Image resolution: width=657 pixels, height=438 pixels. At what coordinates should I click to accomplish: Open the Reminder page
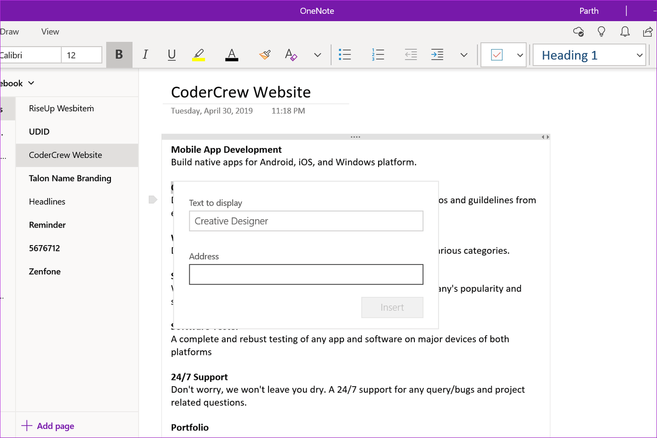[77, 225]
